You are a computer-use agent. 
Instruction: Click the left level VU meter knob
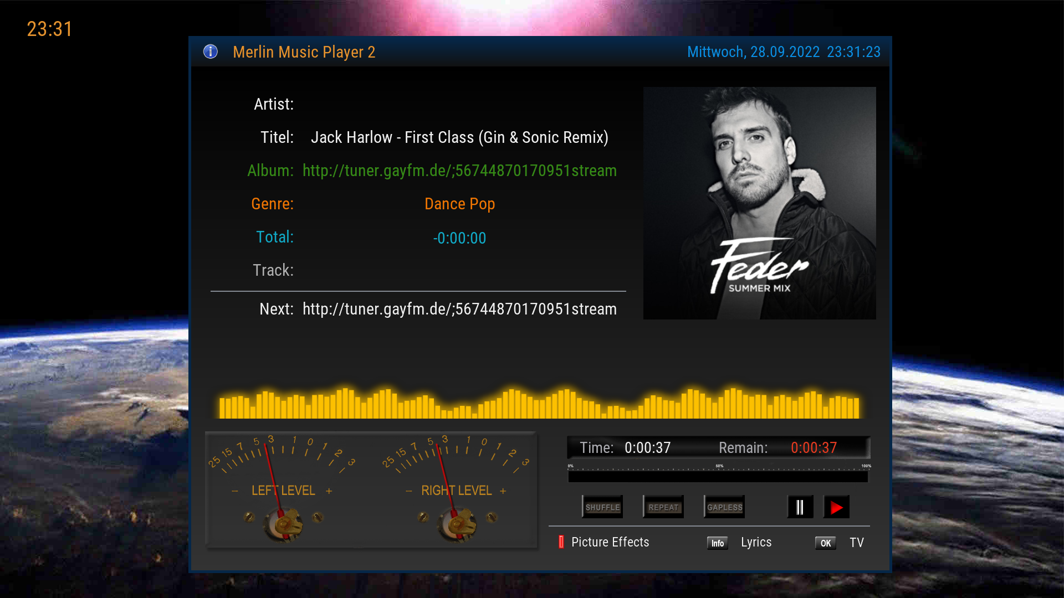284,524
